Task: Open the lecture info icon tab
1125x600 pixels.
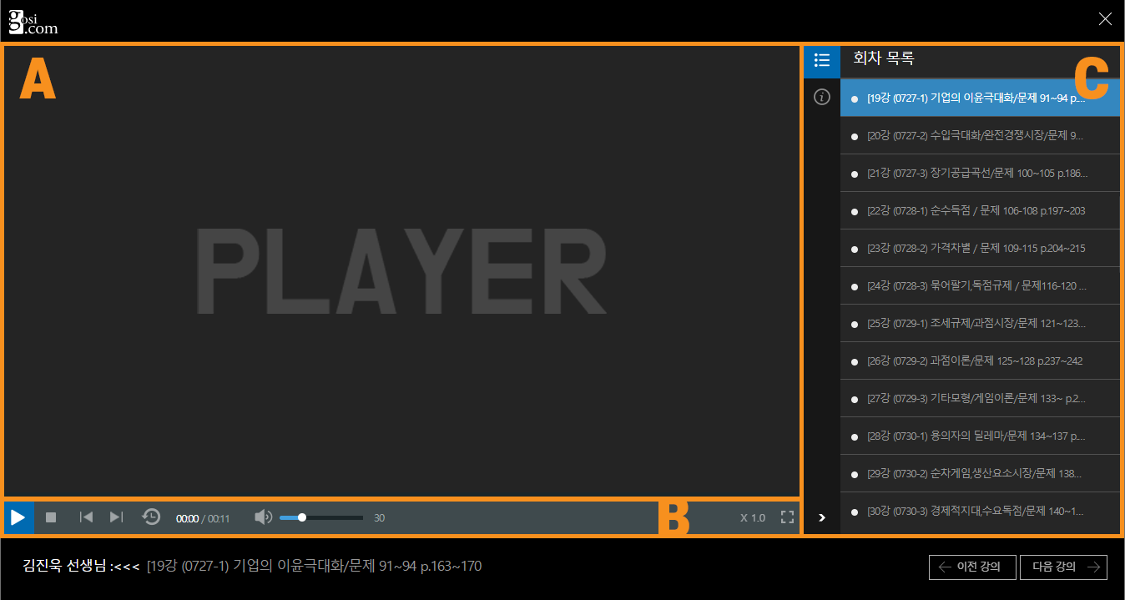Action: (x=822, y=98)
